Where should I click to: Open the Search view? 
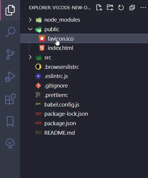(10, 32)
